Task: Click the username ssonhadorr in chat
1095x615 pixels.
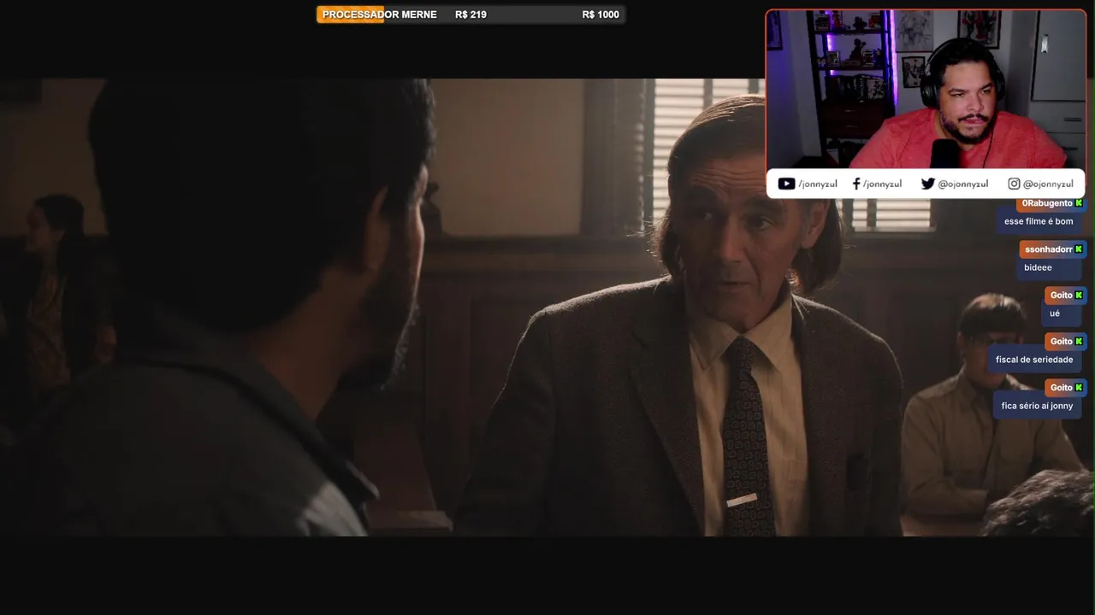Action: [1048, 249]
